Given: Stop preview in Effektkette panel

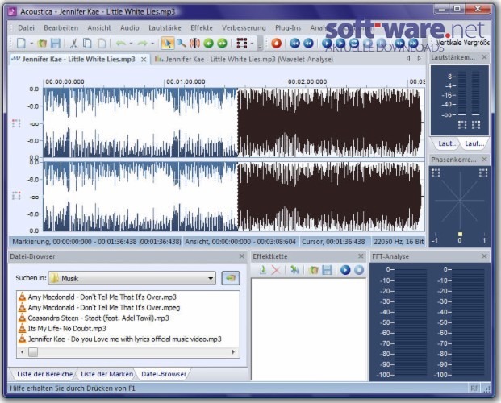Looking at the screenshot, I should click(359, 270).
